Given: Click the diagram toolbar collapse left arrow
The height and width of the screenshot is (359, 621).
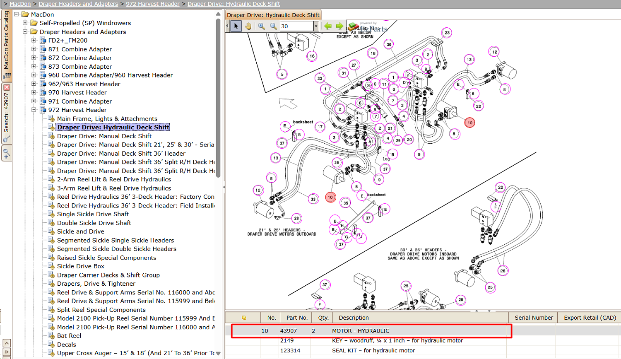Looking at the screenshot, I should click(227, 26).
